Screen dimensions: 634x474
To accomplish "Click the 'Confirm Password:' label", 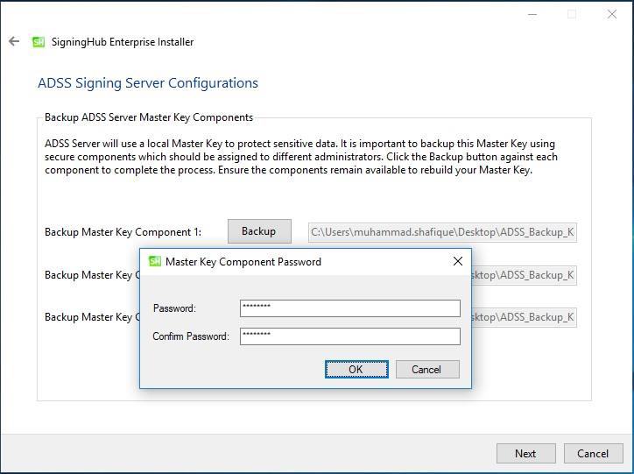I will [x=191, y=336].
